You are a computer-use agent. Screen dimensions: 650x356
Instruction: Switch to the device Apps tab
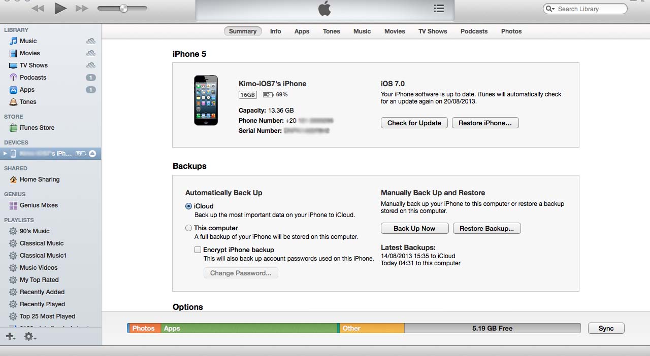click(x=302, y=31)
